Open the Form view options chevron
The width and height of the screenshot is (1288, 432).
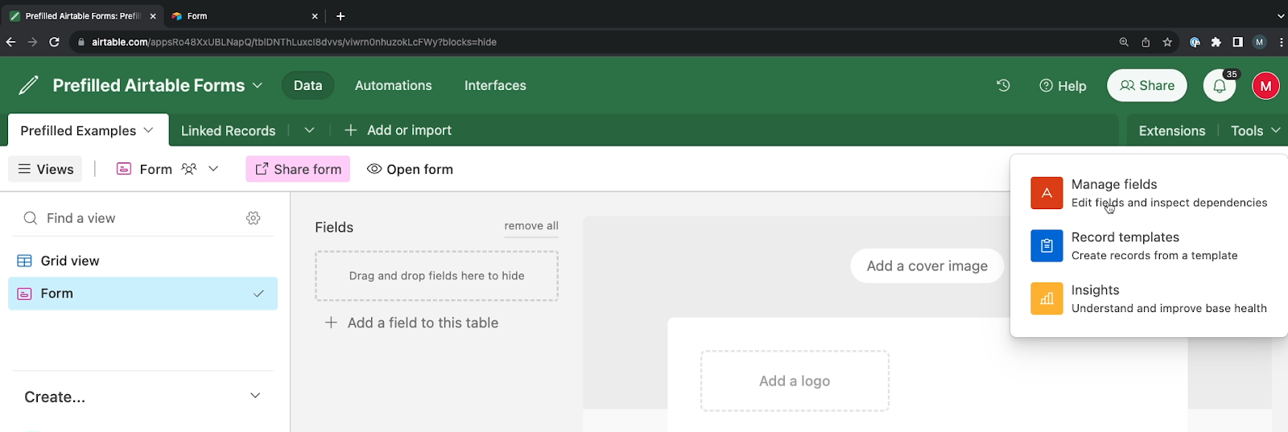[213, 169]
